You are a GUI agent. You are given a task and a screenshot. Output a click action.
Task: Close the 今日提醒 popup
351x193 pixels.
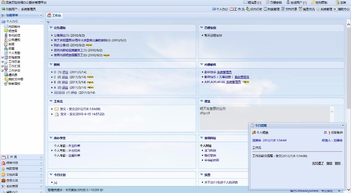[x=343, y=125]
